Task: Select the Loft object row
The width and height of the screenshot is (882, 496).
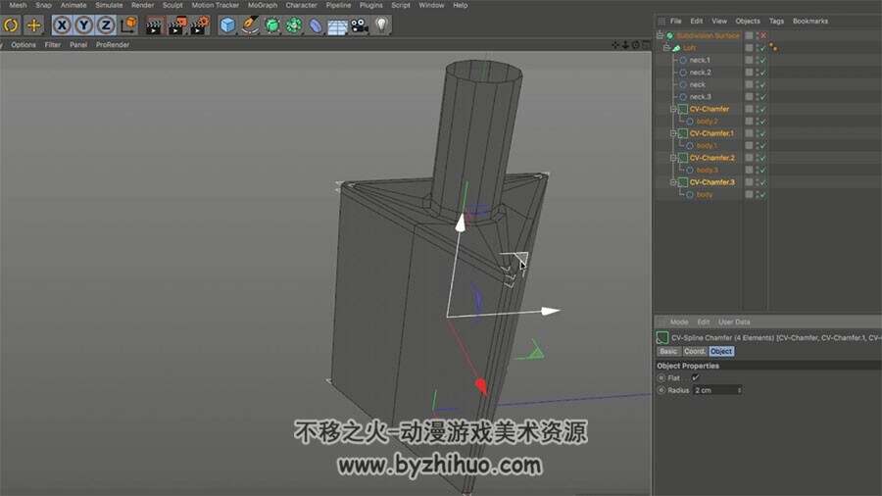Action: [x=689, y=48]
